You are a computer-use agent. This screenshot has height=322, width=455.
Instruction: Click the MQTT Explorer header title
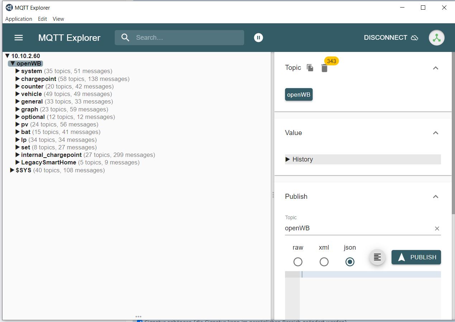point(69,38)
